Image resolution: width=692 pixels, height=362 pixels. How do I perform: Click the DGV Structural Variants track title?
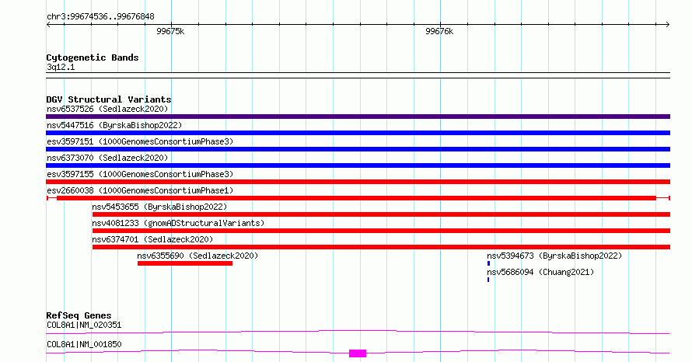(109, 99)
